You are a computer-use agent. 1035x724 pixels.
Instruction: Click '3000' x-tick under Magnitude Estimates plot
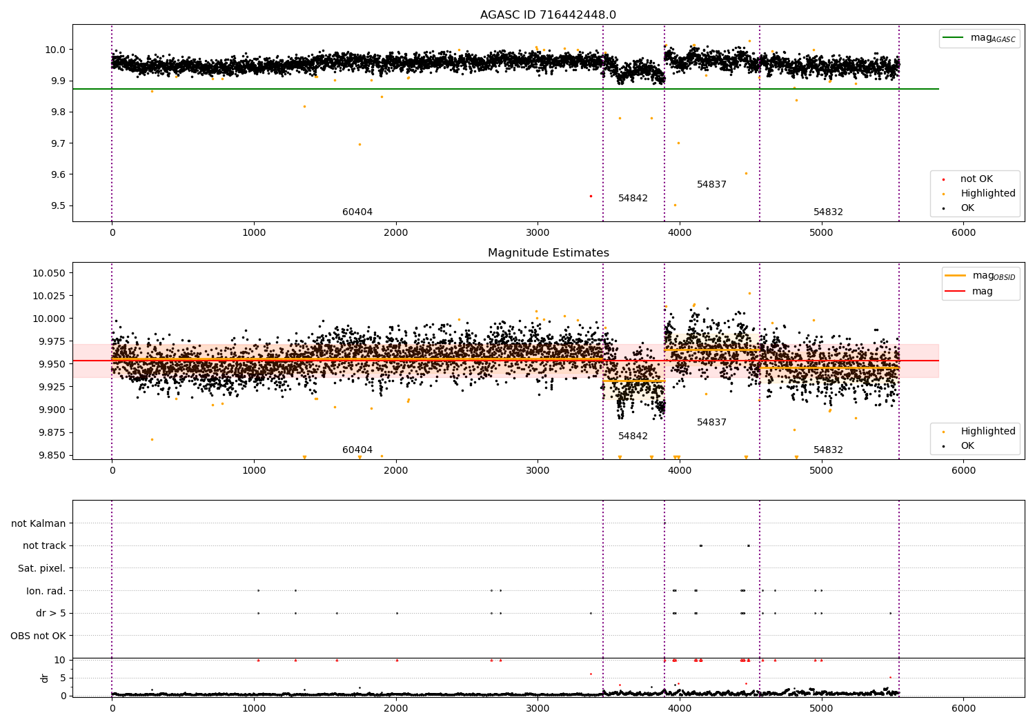[538, 471]
